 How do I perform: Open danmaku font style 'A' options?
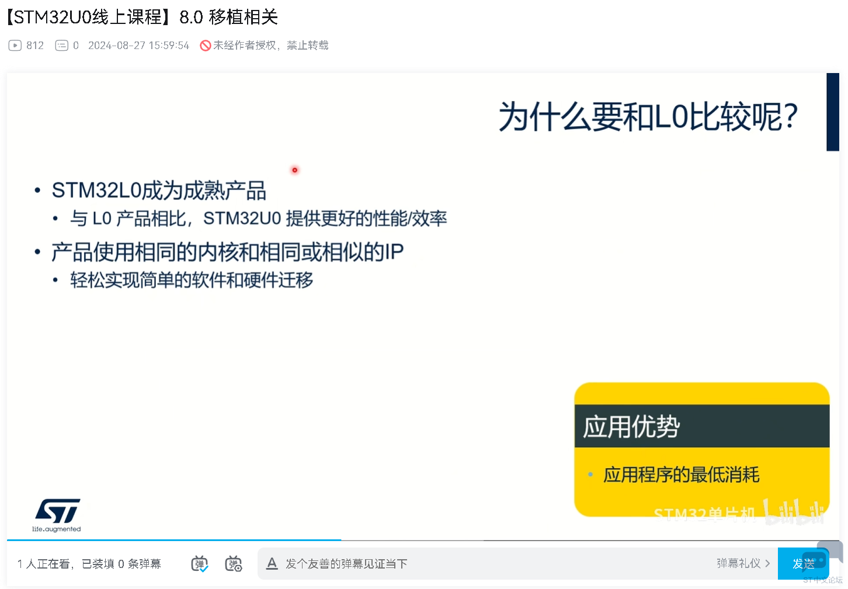tap(272, 563)
